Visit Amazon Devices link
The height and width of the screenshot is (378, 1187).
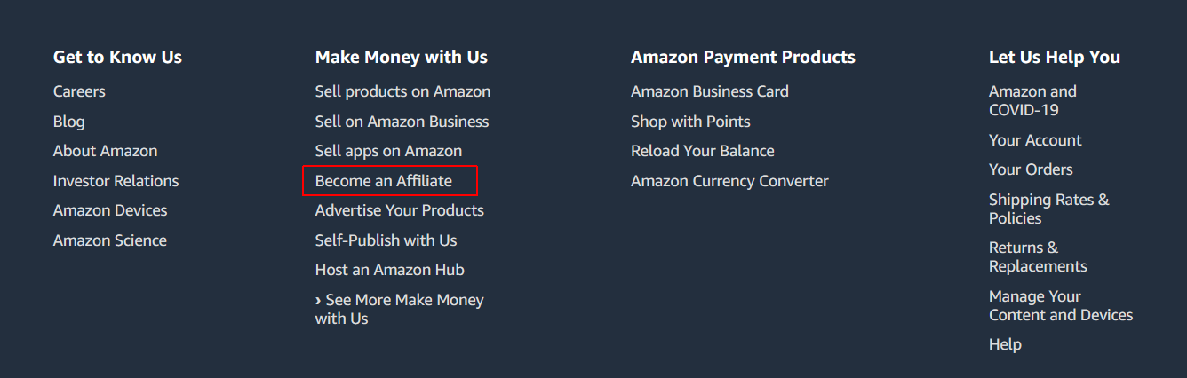coord(110,210)
